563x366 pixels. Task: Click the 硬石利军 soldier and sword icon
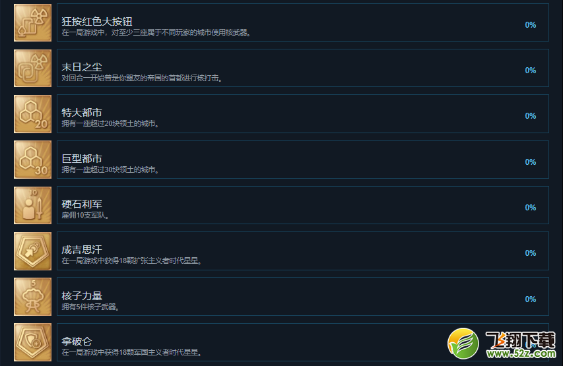tap(33, 205)
